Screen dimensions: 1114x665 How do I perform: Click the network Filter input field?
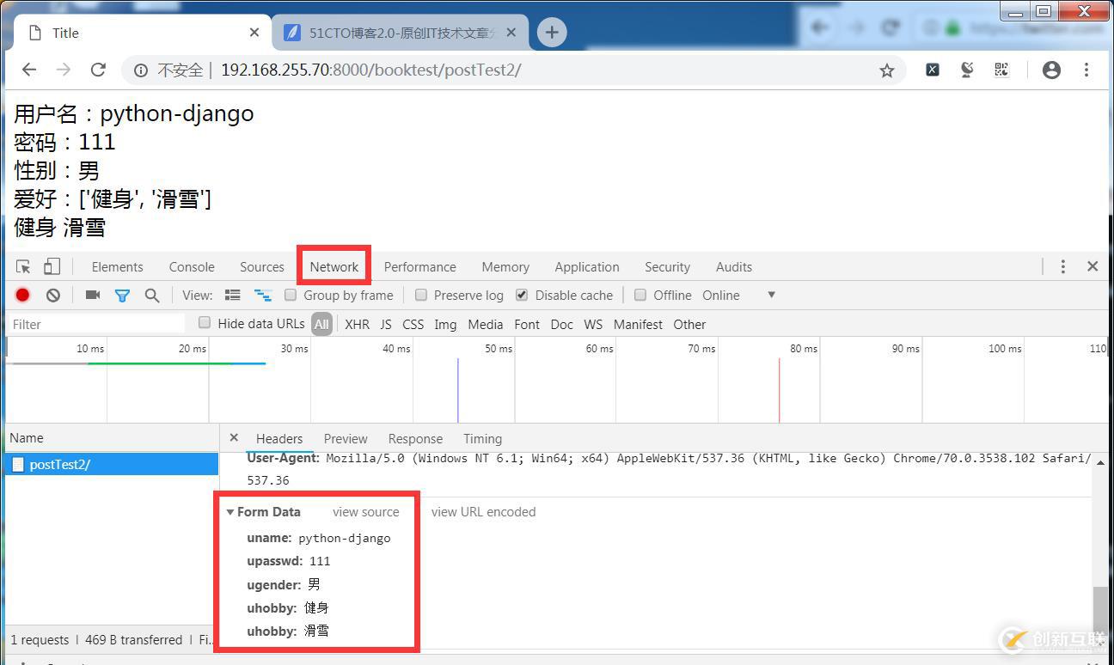[x=96, y=324]
